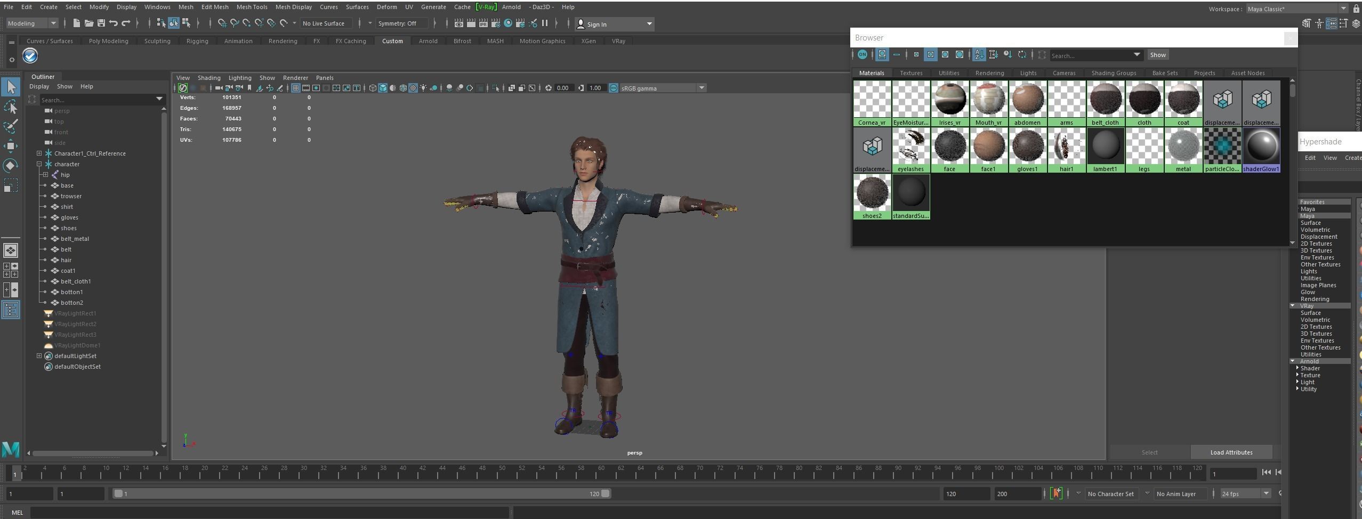Open the sRGB gamma view transform dropdown
Image resolution: width=1362 pixels, height=519 pixels.
click(663, 88)
